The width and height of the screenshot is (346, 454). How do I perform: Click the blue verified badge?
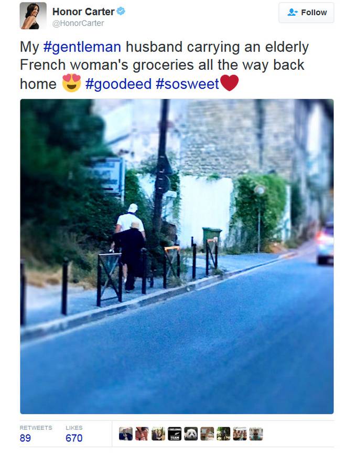pyautogui.click(x=121, y=12)
